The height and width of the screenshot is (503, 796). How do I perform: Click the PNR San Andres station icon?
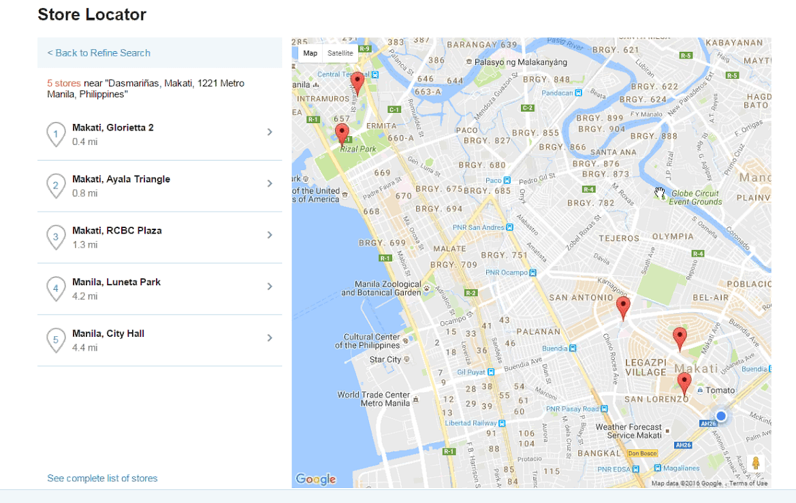click(510, 227)
